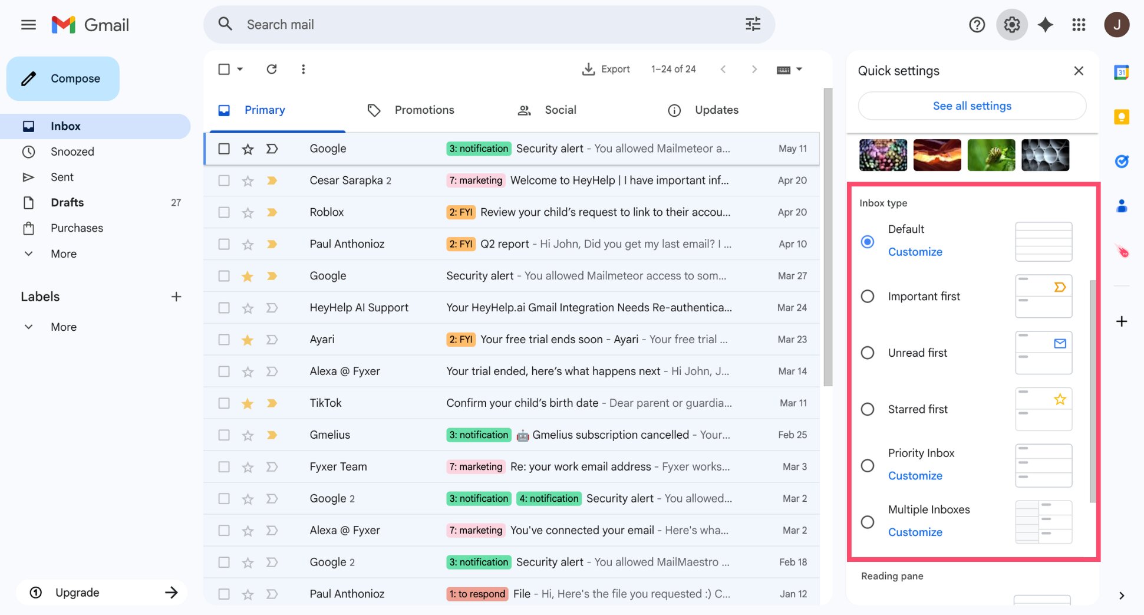Go to older messages page
1144x615 pixels.
point(754,69)
